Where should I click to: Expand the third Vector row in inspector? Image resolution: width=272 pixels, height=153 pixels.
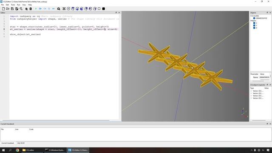pos(251,96)
